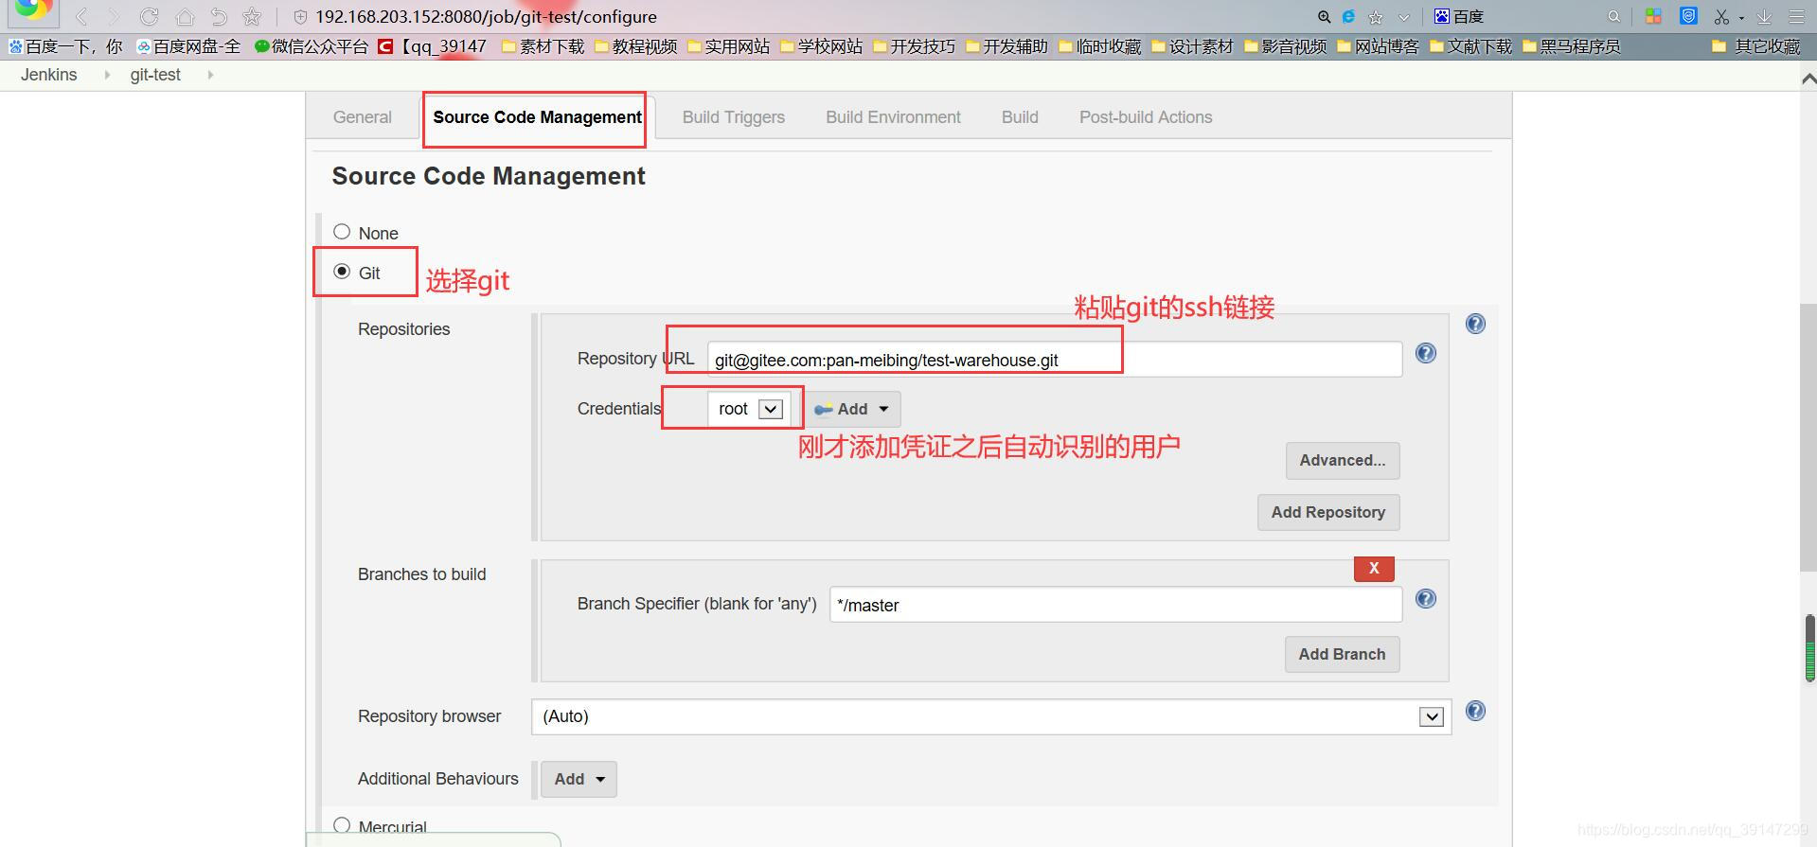1817x847 pixels.
Task: Expand Additional Behaviours Add dropdown
Action: [x=579, y=779]
